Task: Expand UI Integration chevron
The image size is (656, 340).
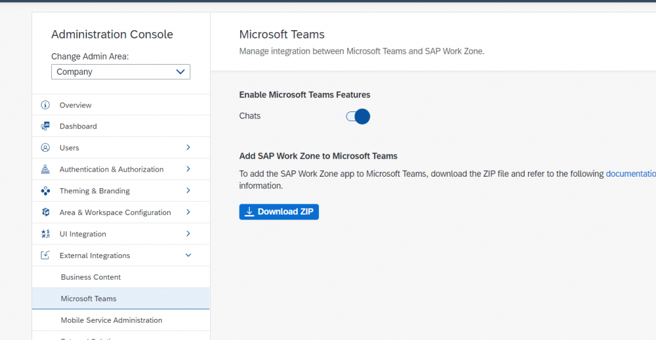Action: (x=188, y=233)
